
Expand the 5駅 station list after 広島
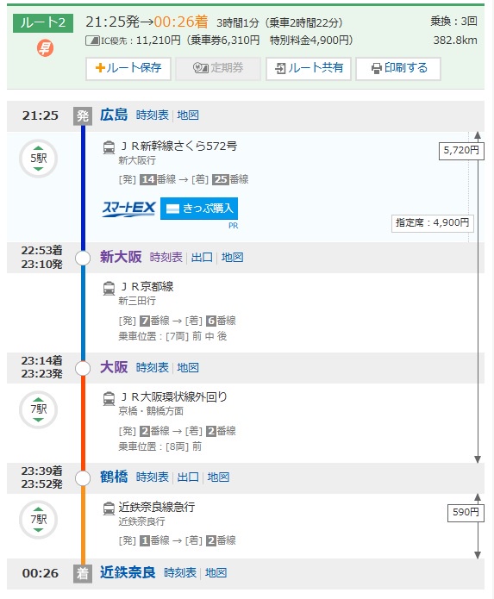[38, 159]
